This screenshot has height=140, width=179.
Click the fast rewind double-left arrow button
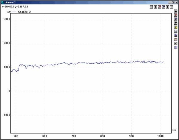151,7
